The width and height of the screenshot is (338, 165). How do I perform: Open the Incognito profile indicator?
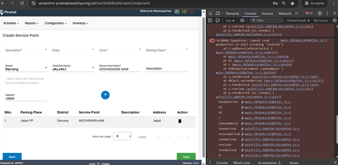pos(314,3)
